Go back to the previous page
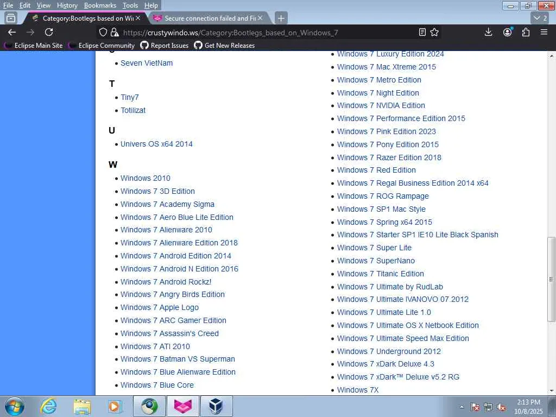This screenshot has width=556, height=417. [x=12, y=32]
